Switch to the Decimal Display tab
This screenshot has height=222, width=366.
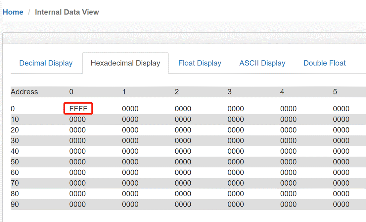coord(46,63)
